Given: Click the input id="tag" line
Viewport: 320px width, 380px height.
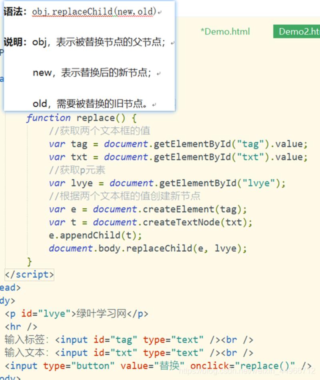Looking at the screenshot, I should 129,340.
